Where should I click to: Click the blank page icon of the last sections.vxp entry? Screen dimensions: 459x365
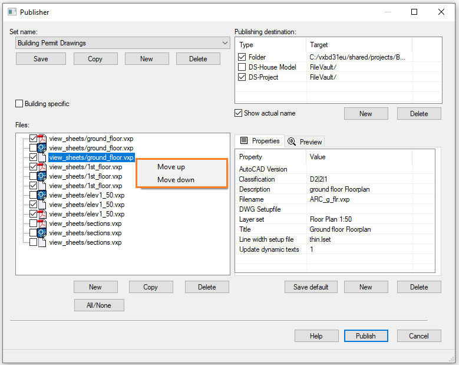point(42,242)
